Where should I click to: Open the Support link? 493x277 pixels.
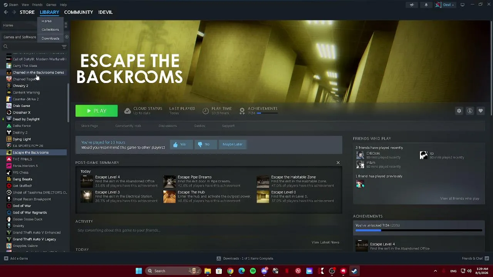[228, 126]
